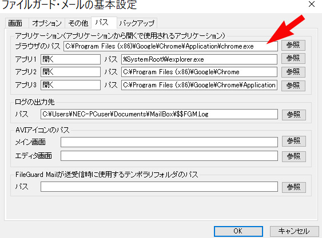The width and height of the screenshot is (322, 238).
Task: Click the temporary folder パス field
Action: (159, 187)
